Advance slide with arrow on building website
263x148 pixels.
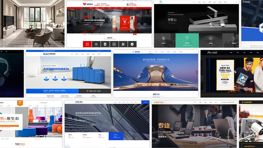[x=197, y=72]
